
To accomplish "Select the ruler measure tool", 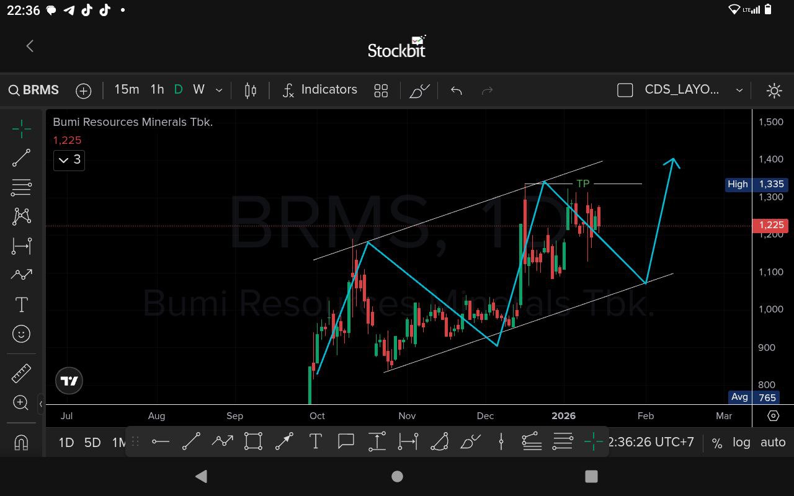I will (x=21, y=373).
